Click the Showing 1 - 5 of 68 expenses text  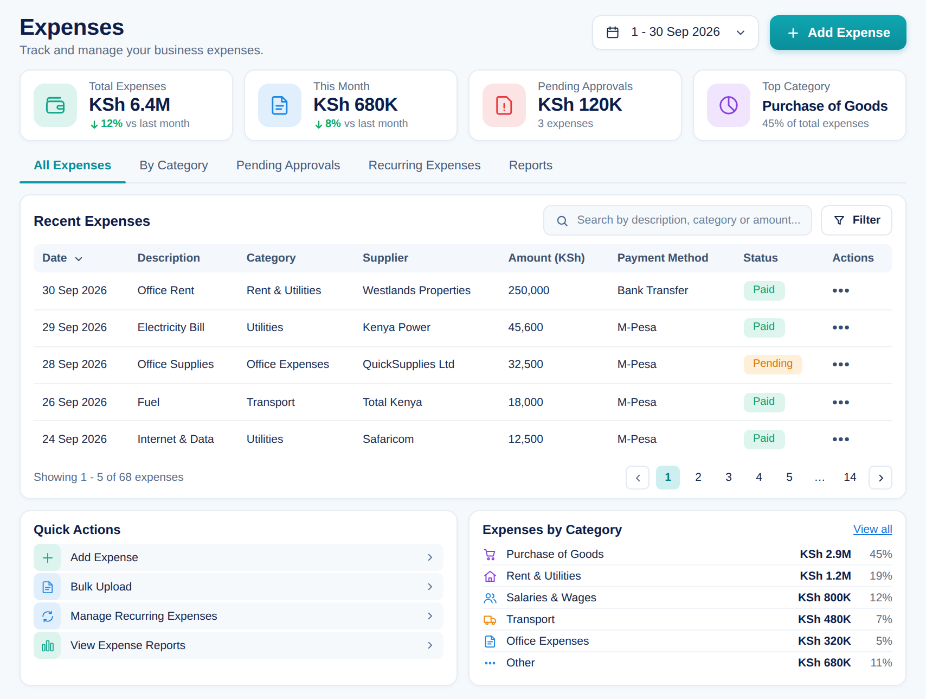tap(108, 478)
